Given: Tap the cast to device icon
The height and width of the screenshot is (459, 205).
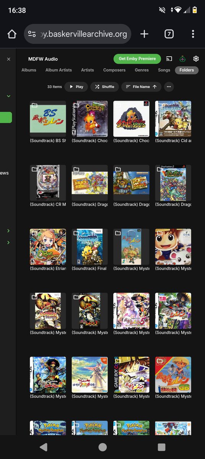Looking at the screenshot, I should (x=169, y=59).
